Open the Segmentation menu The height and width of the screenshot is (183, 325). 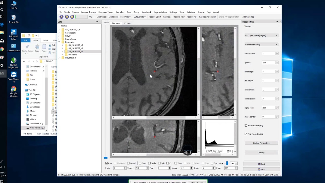[x=160, y=12]
